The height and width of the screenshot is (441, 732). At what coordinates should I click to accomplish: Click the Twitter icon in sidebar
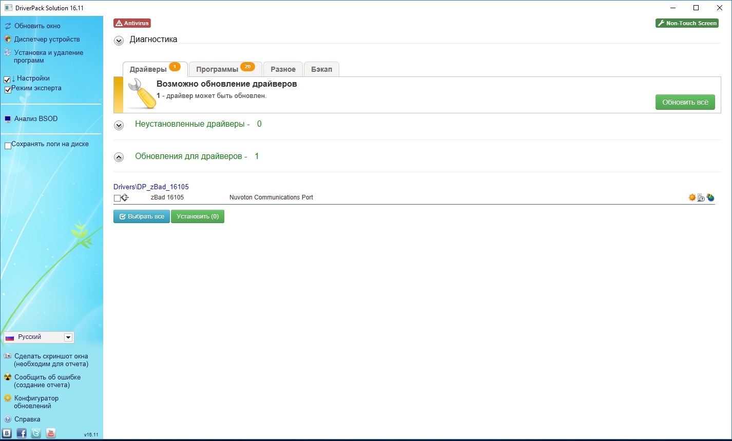(x=36, y=433)
